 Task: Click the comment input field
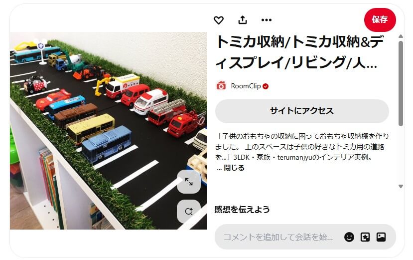tap(278, 237)
